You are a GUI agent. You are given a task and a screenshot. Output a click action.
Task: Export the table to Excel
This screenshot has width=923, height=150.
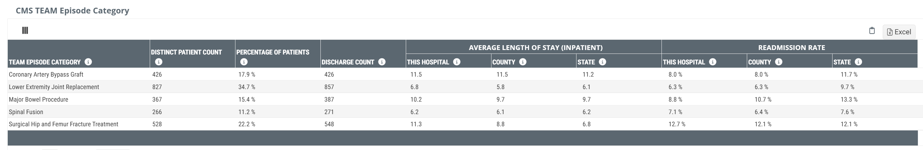tap(899, 32)
